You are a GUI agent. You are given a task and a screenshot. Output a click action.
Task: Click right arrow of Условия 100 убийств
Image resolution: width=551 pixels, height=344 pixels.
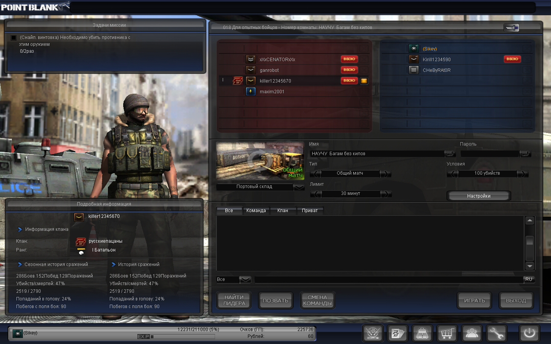point(523,174)
